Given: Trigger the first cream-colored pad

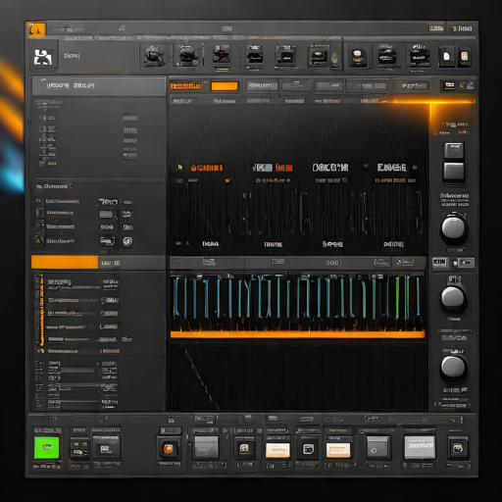Looking at the screenshot, I should pyautogui.click(x=277, y=450).
